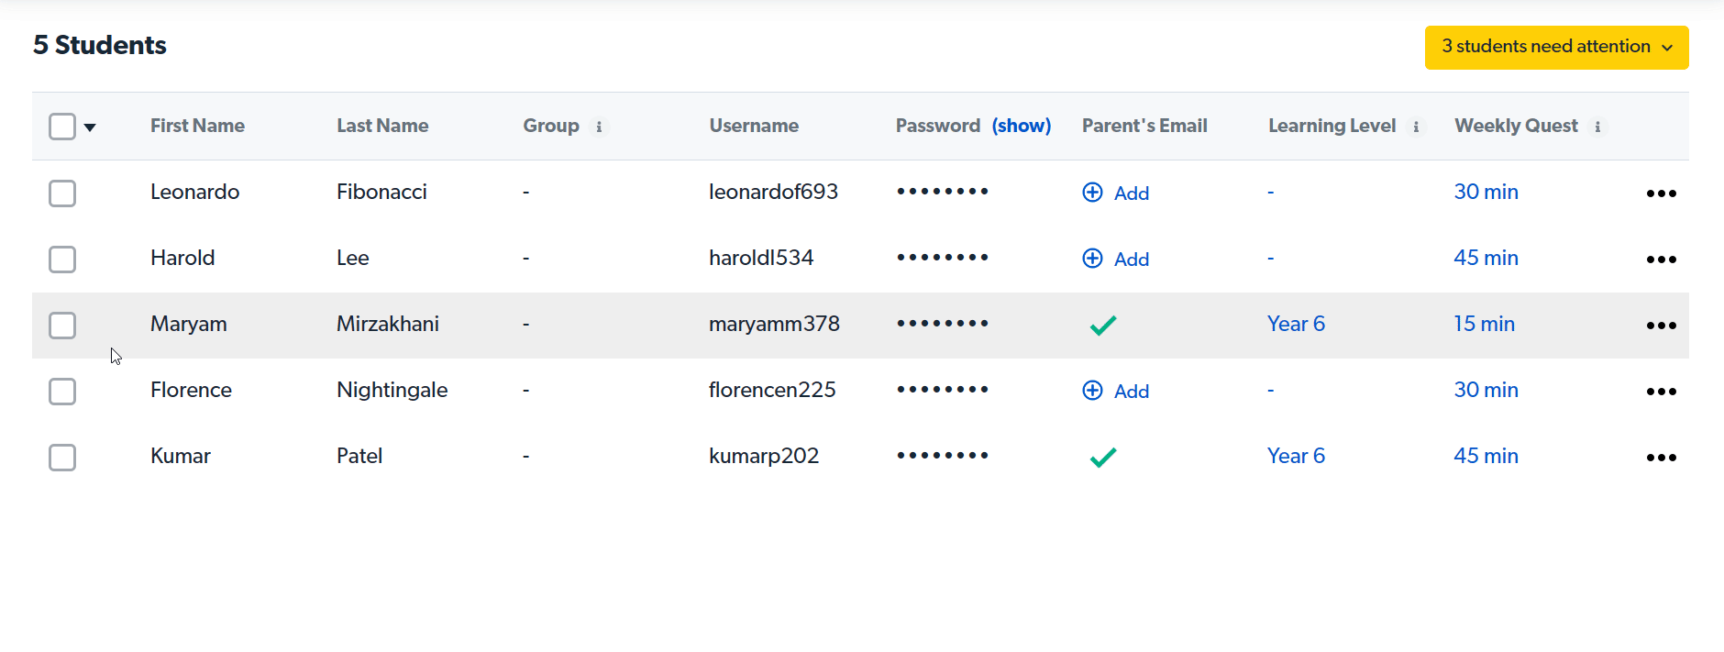Click the Username column header
Viewport: 1724px width, 652px height.
(754, 126)
